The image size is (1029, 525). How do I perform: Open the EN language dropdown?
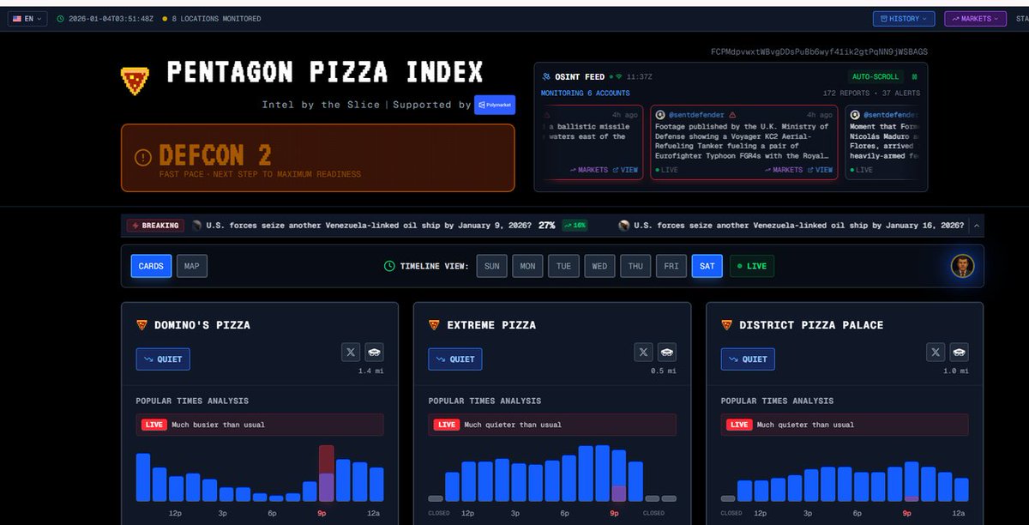(x=27, y=19)
